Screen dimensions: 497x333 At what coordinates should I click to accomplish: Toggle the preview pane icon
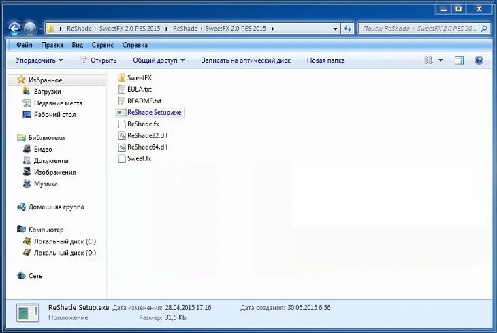click(459, 60)
